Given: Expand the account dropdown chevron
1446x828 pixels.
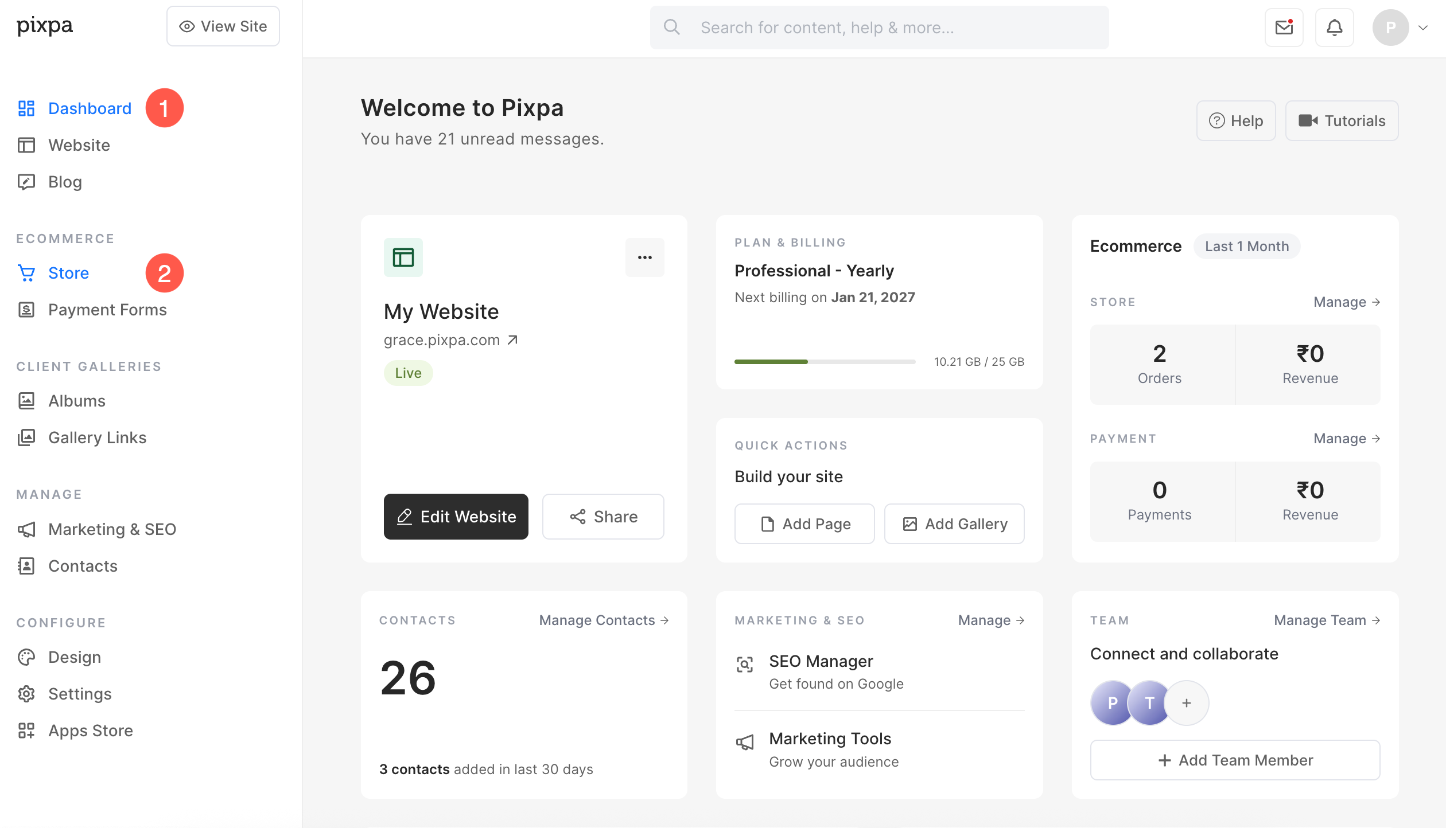Looking at the screenshot, I should (x=1424, y=27).
